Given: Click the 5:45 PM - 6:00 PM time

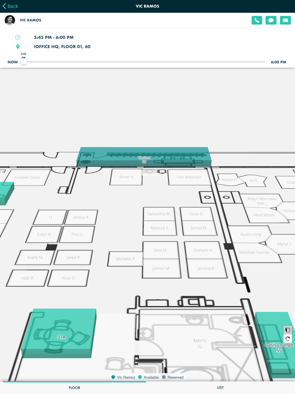Looking at the screenshot, I should [54, 38].
